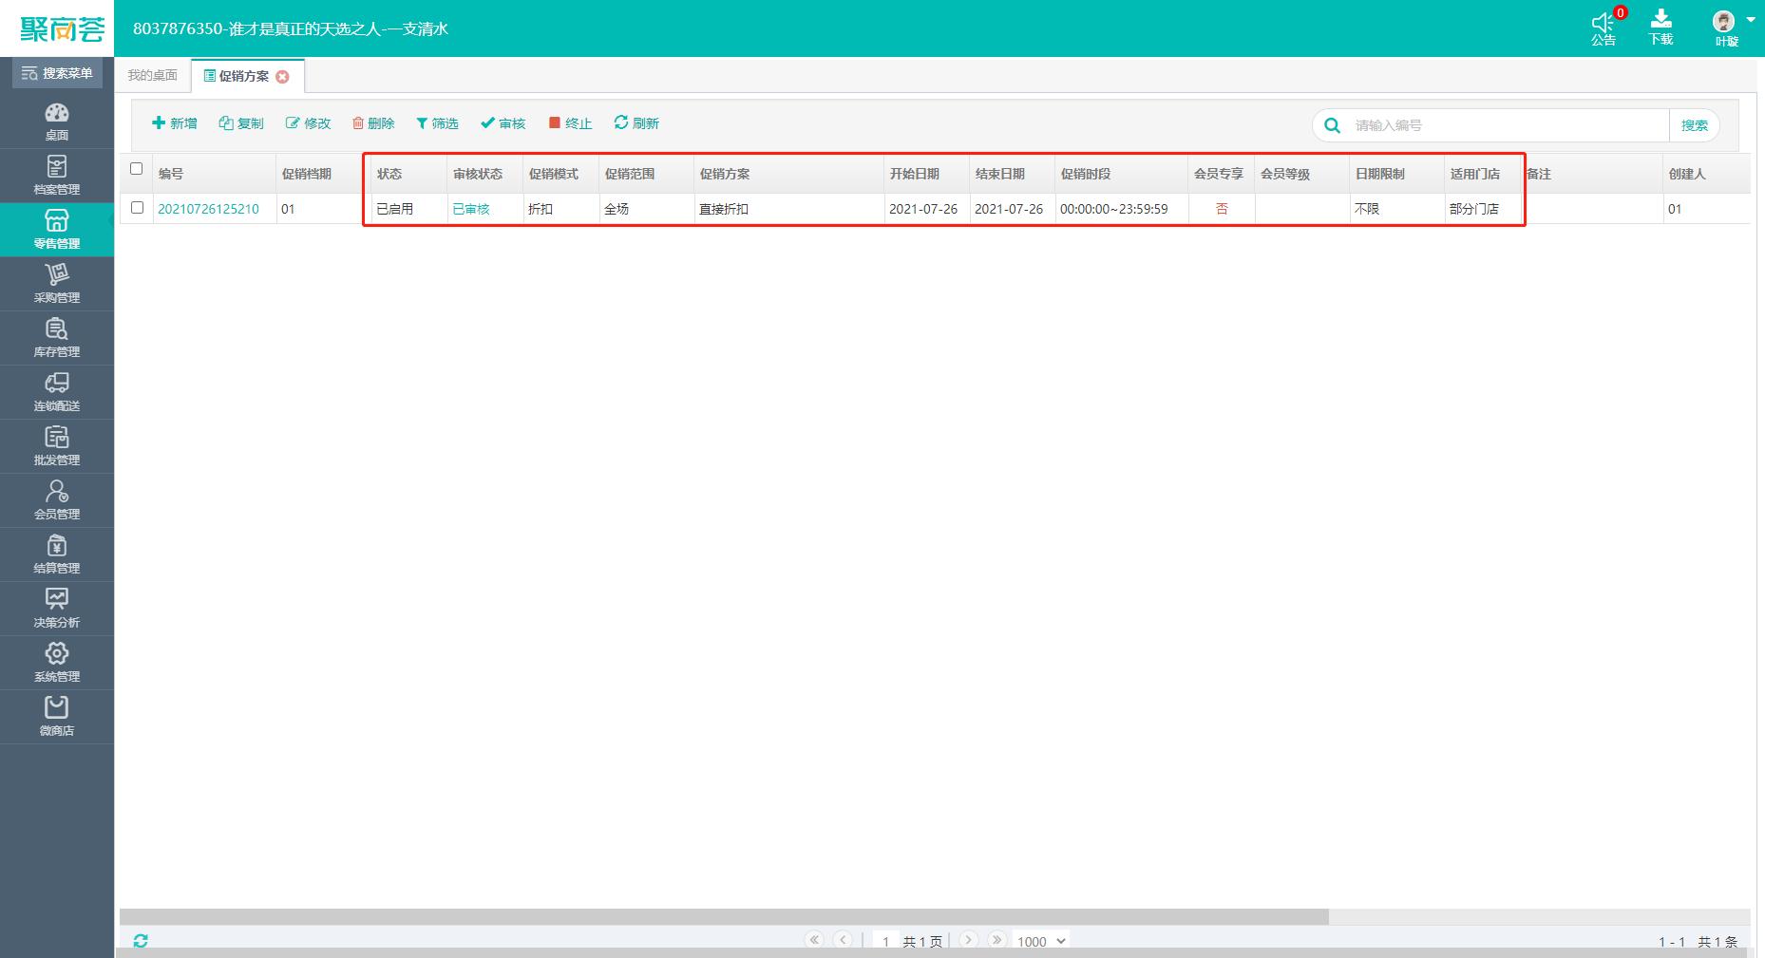Click 终止 stop button
Viewport: 1765px width, 958px height.
(570, 123)
